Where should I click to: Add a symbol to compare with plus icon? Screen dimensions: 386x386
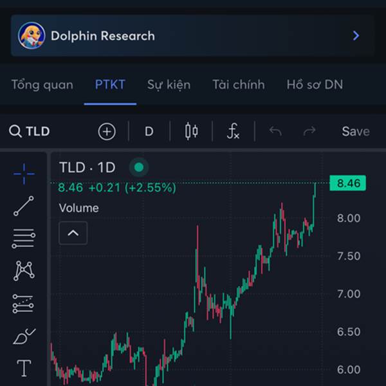pyautogui.click(x=107, y=132)
